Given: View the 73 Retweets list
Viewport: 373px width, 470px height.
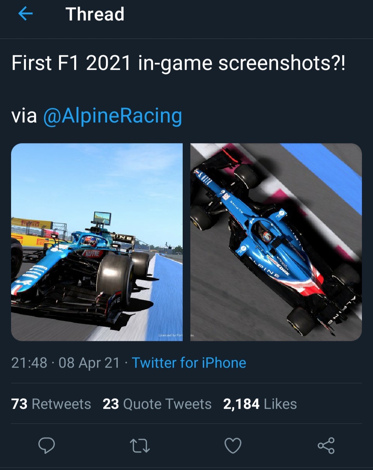Looking at the screenshot, I should coord(51,404).
